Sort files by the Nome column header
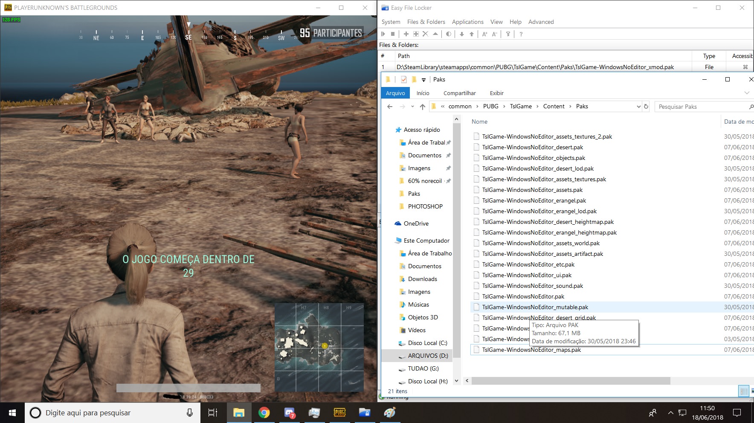754x423 pixels. (479, 122)
